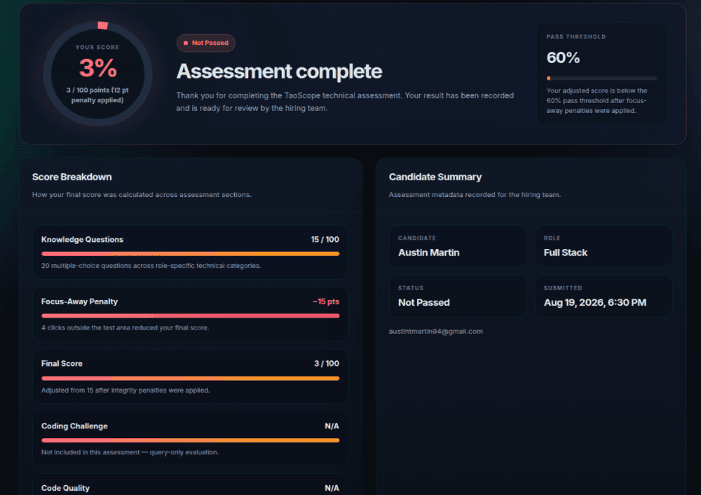Screen dimensions: 701x495
Task: Click the austintmartin94@gmail.com email
Action: tap(436, 332)
